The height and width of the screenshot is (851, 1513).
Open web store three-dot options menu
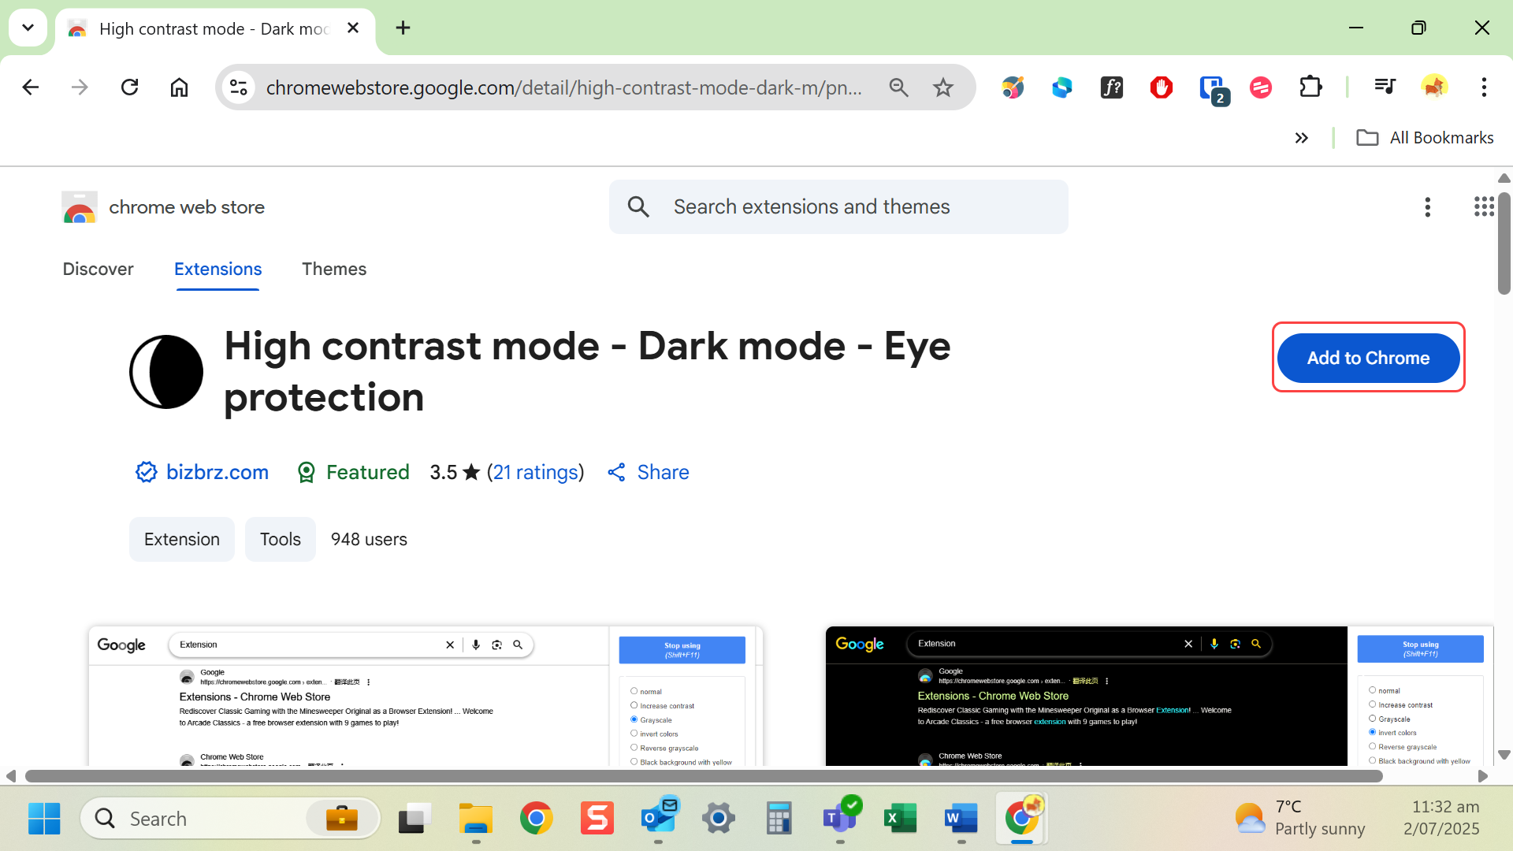click(x=1427, y=207)
